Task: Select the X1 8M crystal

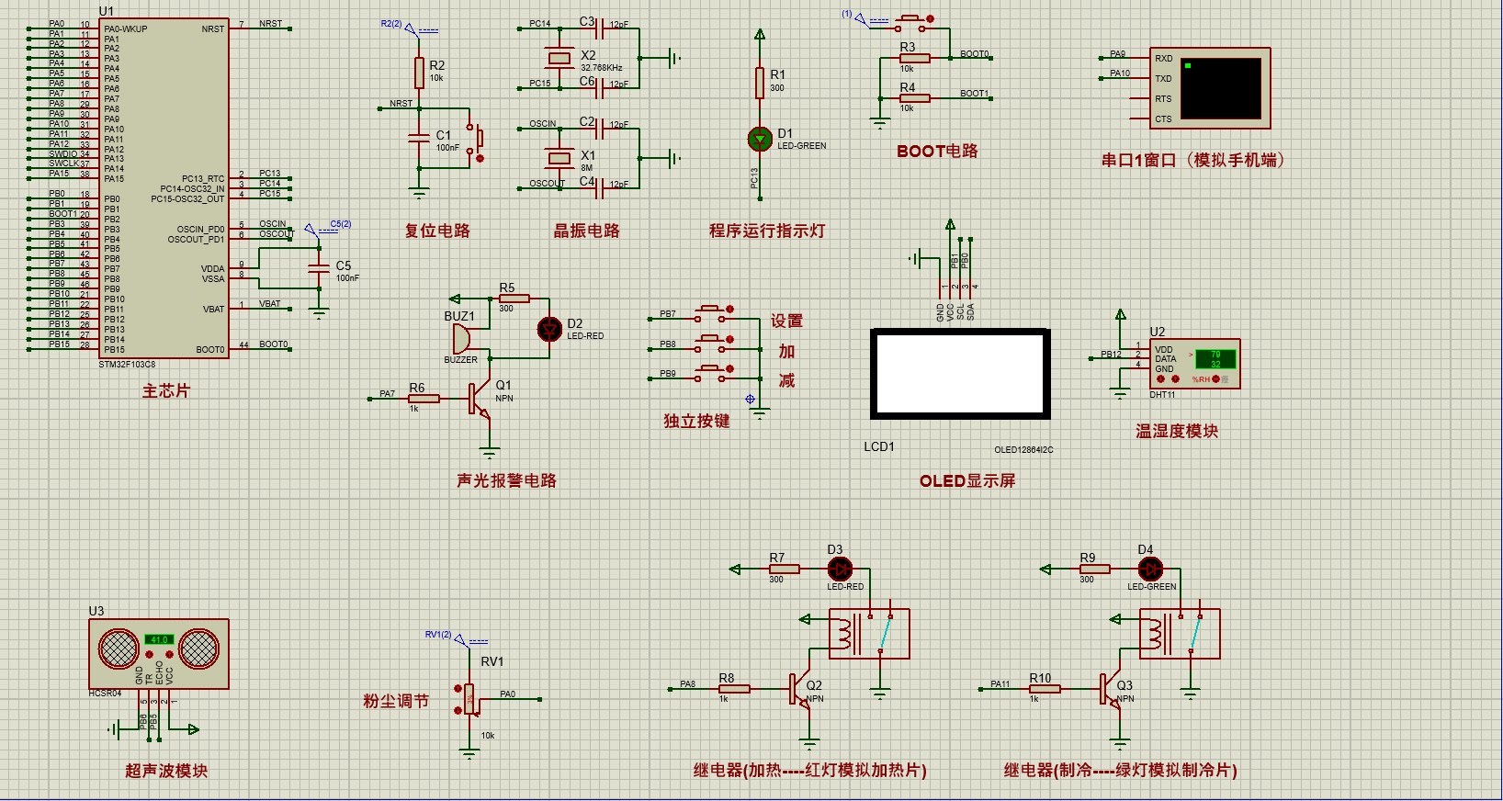Action: pos(559,158)
